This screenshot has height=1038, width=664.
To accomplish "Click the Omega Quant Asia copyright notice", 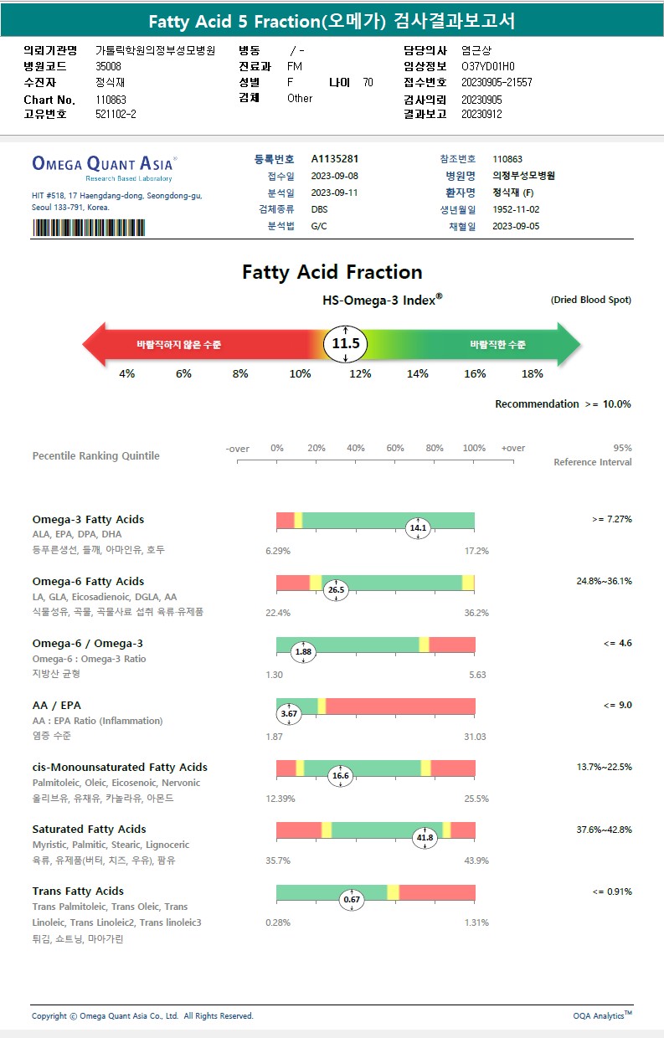I will [x=142, y=1016].
